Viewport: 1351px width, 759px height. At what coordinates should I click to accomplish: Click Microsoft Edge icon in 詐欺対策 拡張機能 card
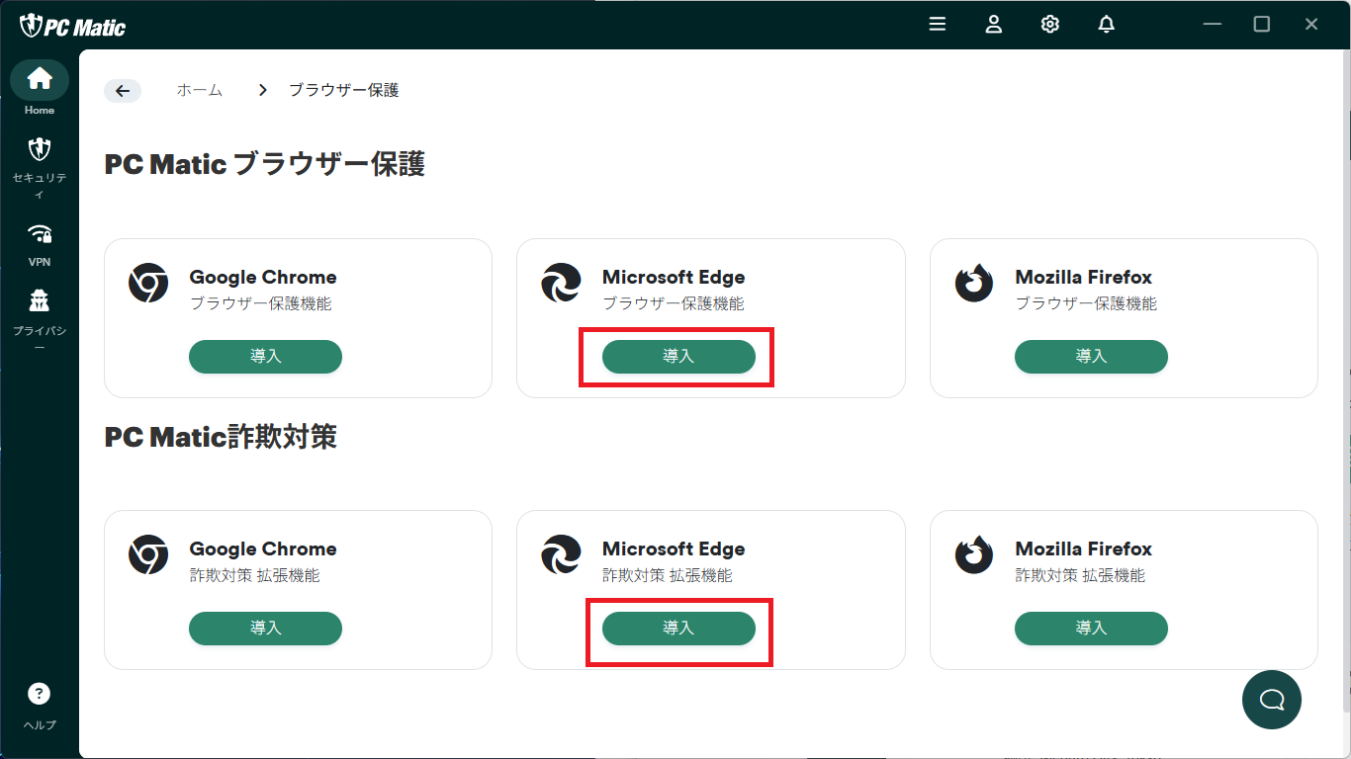coord(561,555)
